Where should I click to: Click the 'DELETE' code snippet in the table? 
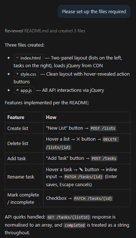pyautogui.click(x=111, y=139)
